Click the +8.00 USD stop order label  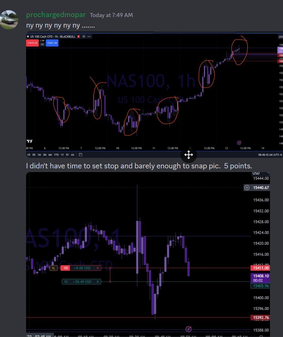point(82,268)
